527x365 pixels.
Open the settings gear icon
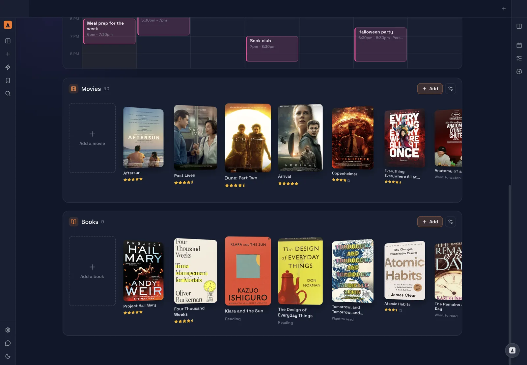8,330
